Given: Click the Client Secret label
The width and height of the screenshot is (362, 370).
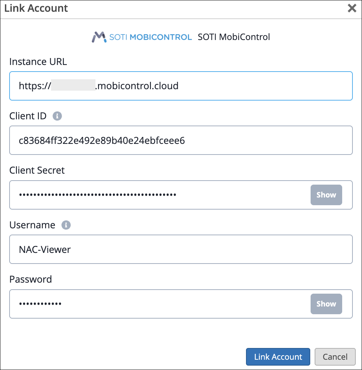Looking at the screenshot, I should pyautogui.click(x=37, y=170).
